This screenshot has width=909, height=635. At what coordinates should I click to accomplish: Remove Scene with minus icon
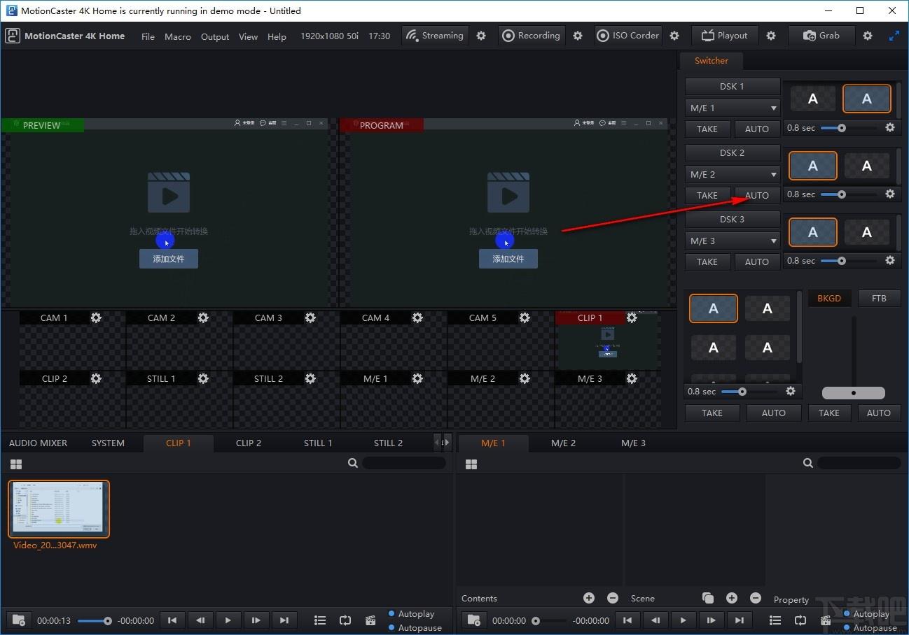[x=756, y=598]
